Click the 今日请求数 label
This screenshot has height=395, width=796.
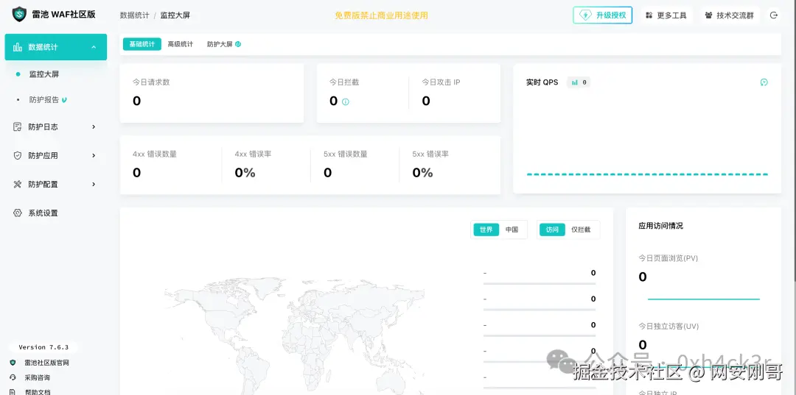click(x=151, y=82)
